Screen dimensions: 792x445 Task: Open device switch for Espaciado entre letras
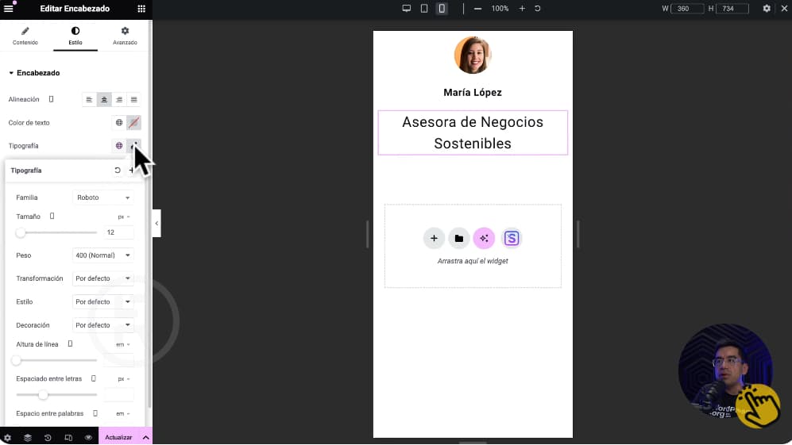point(94,378)
